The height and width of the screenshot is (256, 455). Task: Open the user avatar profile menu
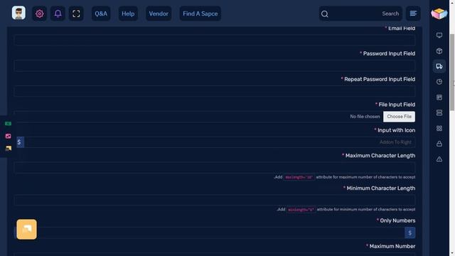18,13
